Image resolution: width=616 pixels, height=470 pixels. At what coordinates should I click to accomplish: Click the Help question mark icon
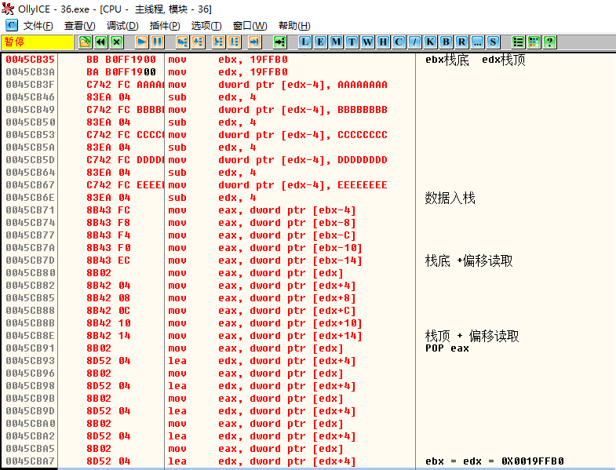[549, 42]
